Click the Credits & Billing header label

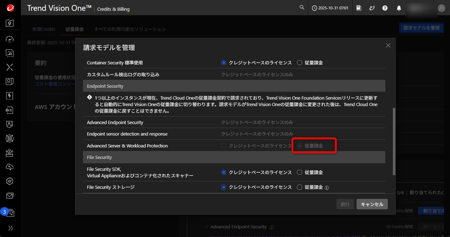coord(113,9)
